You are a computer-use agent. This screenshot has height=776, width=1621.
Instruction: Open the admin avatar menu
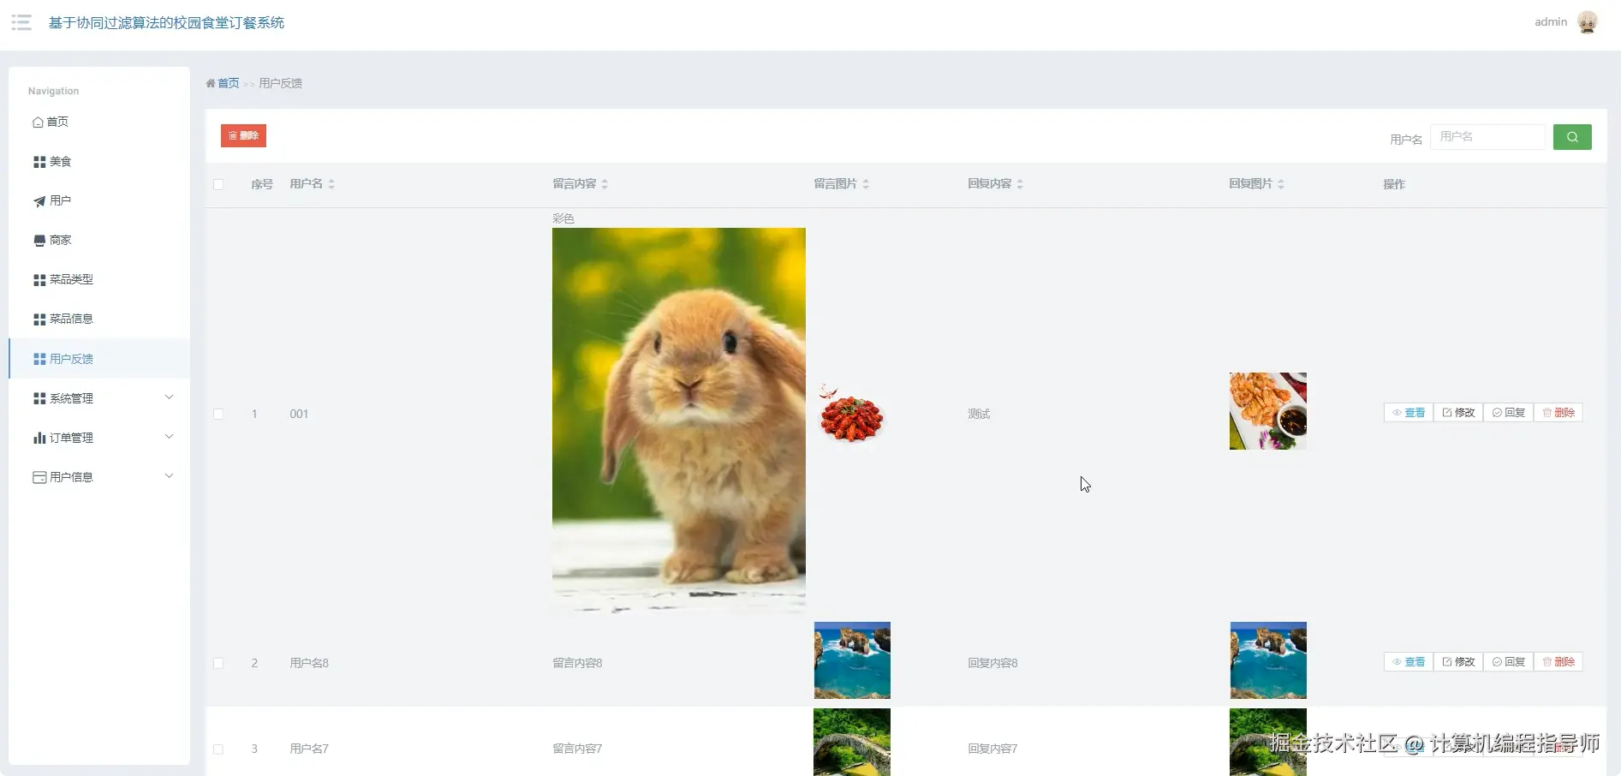(1587, 22)
